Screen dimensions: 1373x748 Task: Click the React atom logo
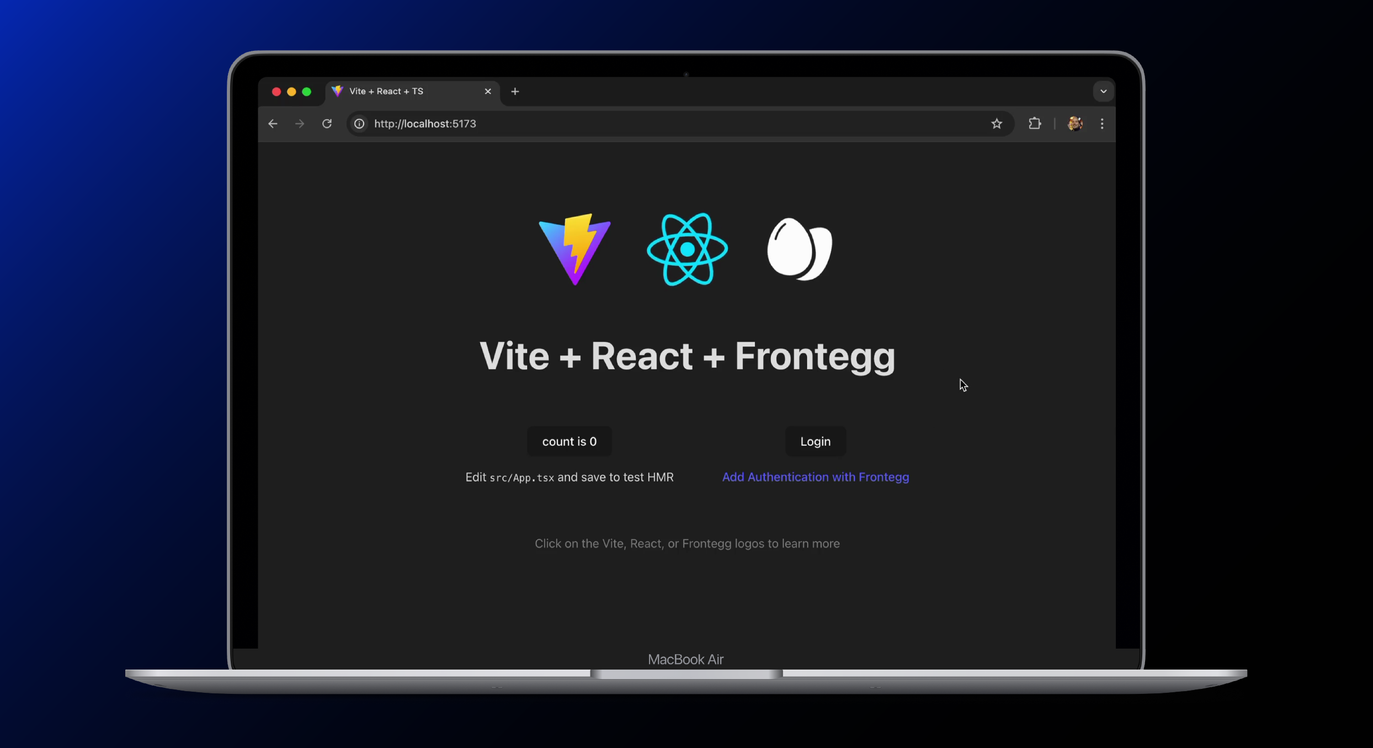point(686,248)
